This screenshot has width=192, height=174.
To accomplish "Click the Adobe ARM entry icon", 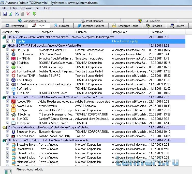I will pyautogui.click(x=13, y=102).
